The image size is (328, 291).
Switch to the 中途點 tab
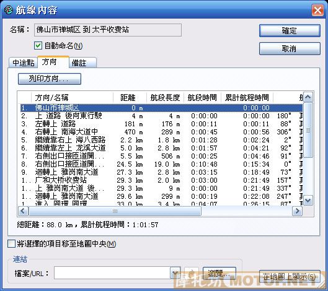(23, 63)
